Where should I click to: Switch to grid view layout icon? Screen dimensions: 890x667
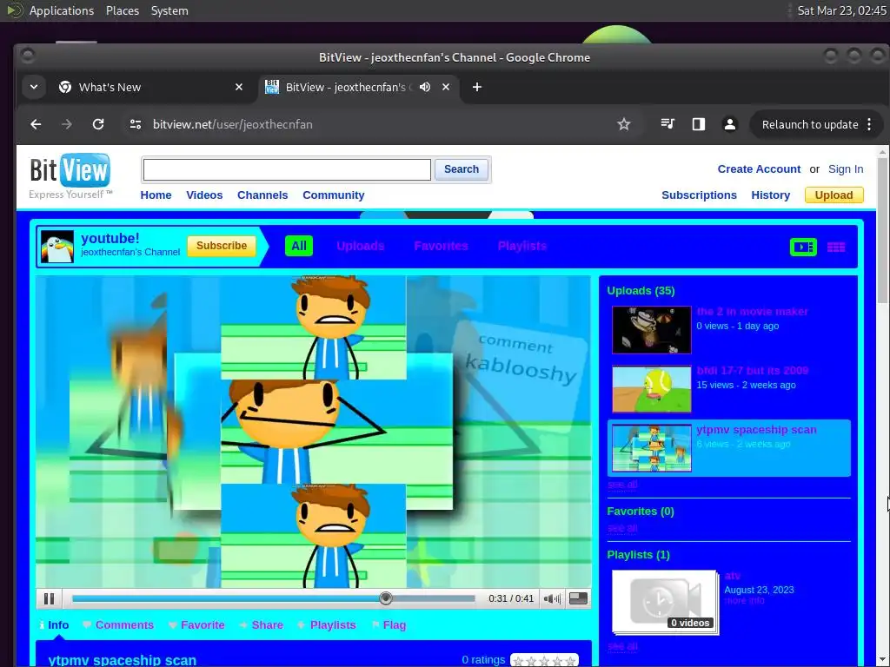(835, 247)
